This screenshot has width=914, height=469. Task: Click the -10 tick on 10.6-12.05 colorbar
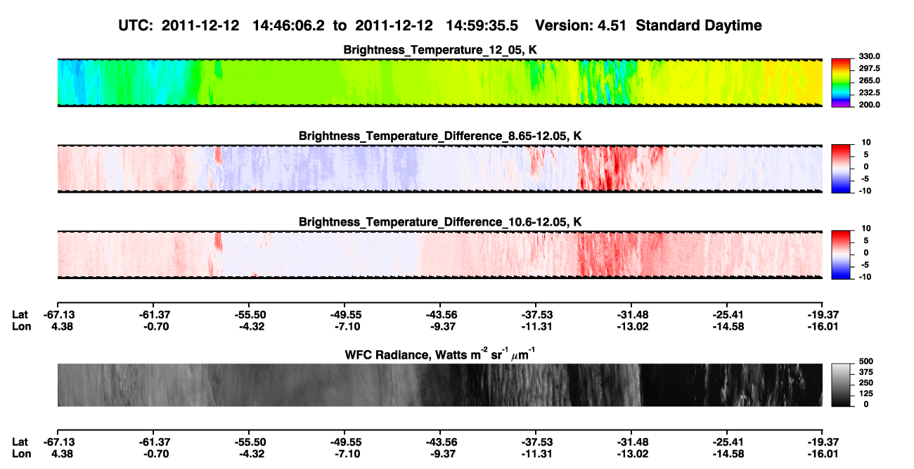coord(865,277)
